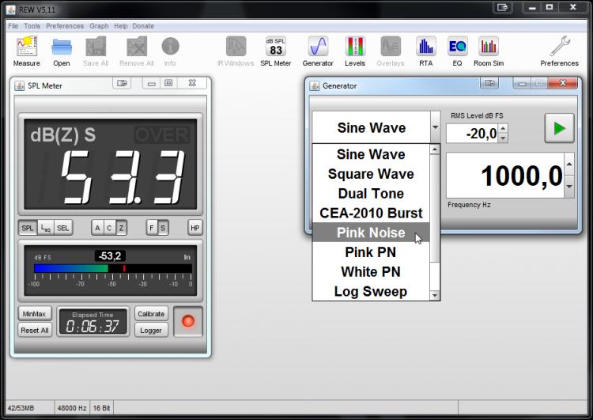Open the Logger button

151,331
